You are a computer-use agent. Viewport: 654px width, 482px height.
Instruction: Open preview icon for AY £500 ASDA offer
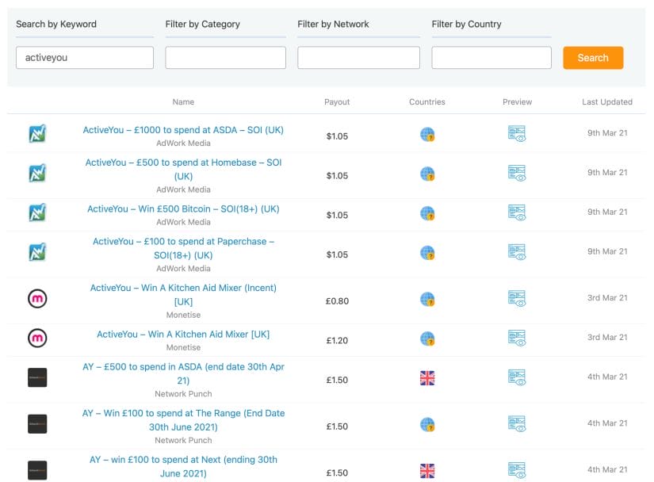click(x=517, y=377)
